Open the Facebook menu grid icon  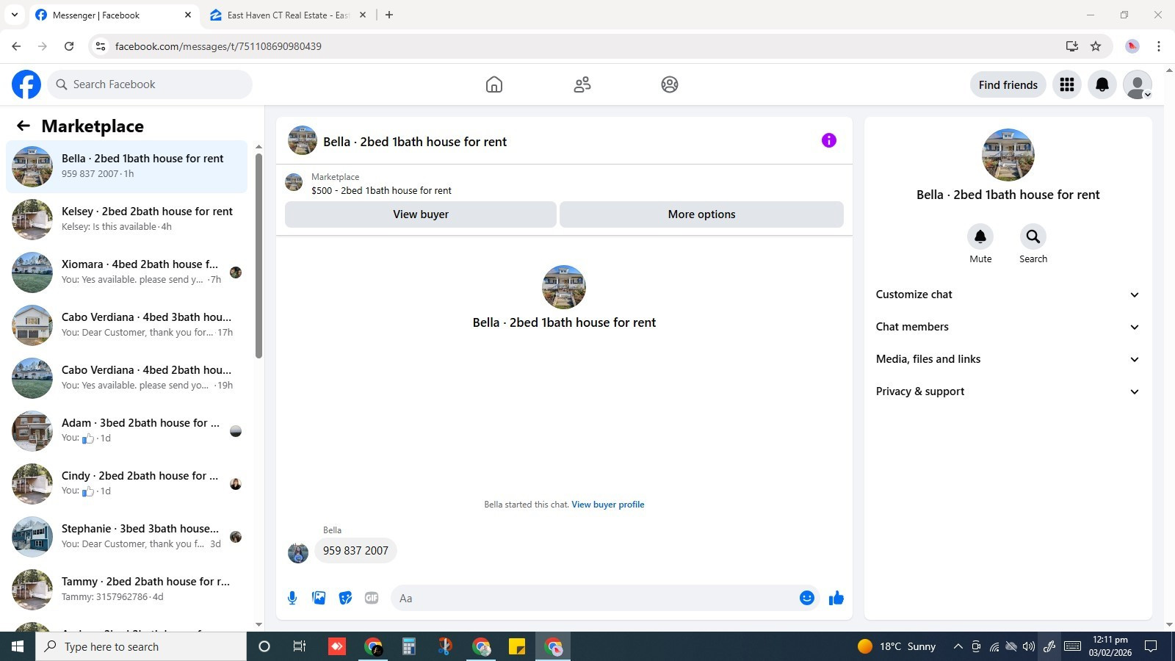pos(1067,84)
